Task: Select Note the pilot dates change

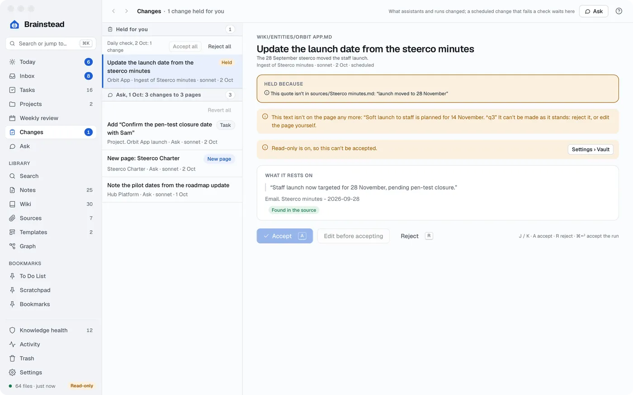Action: point(172,190)
